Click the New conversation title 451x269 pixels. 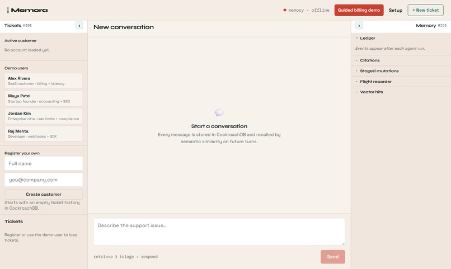pyautogui.click(x=124, y=27)
